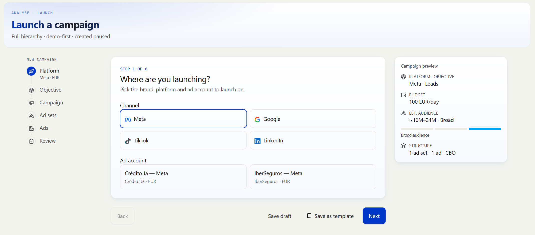
Task: Click the Google G logo icon
Action: point(257,119)
